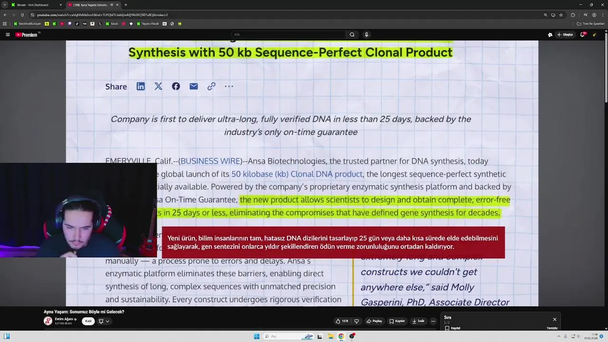Open File Explorer from taskbar
This screenshot has width=608, height=342.
coord(331,336)
